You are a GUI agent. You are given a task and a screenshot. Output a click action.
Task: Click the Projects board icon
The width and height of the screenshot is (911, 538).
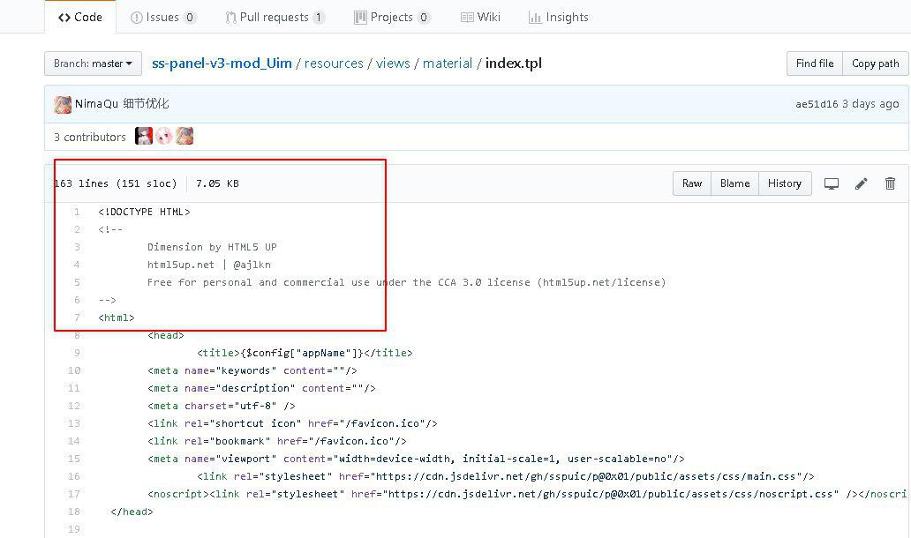[x=361, y=16]
